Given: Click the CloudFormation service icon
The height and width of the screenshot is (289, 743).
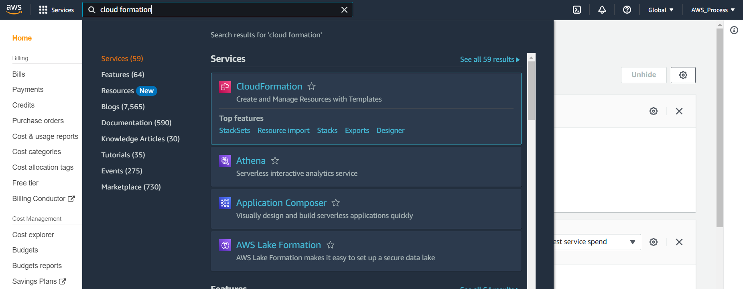Looking at the screenshot, I should point(225,87).
